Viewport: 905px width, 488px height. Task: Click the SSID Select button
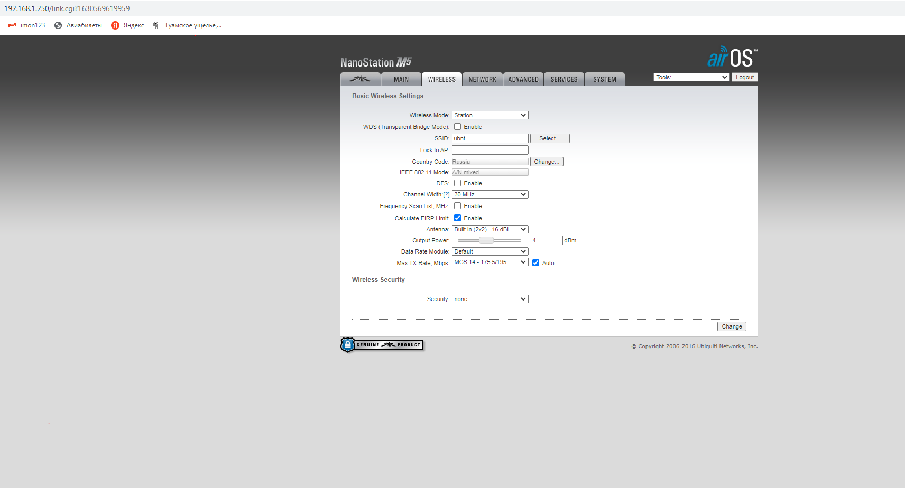point(550,138)
